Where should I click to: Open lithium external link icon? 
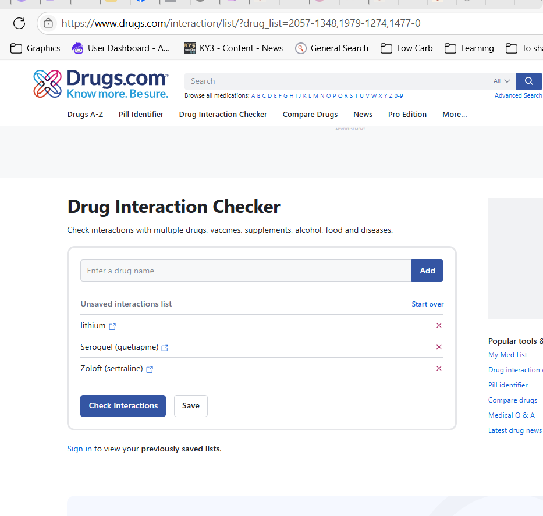(x=112, y=326)
